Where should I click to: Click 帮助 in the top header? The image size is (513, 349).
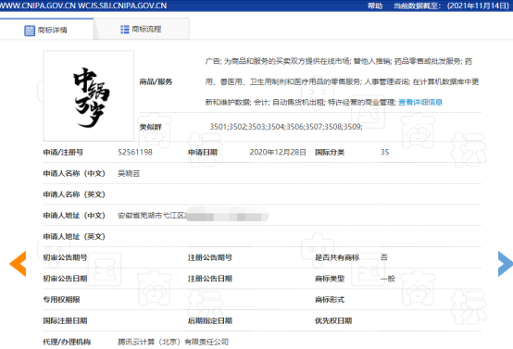375,6
